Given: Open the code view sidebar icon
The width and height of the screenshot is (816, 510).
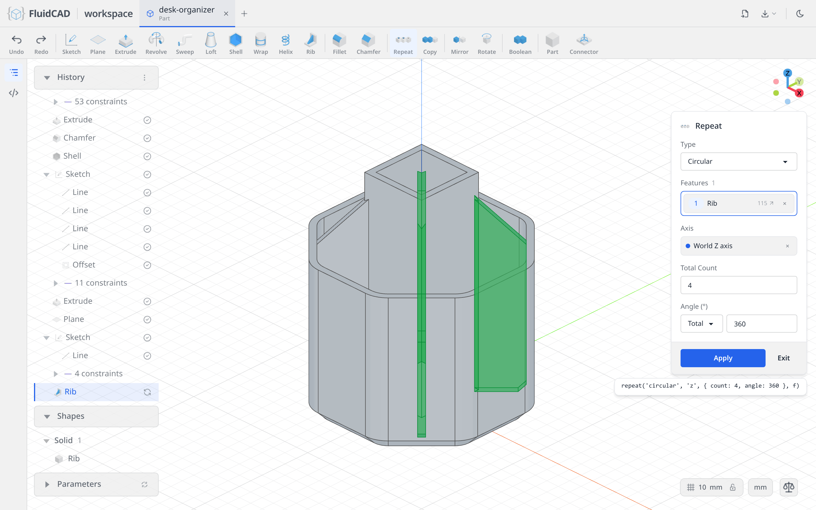Looking at the screenshot, I should [x=14, y=93].
